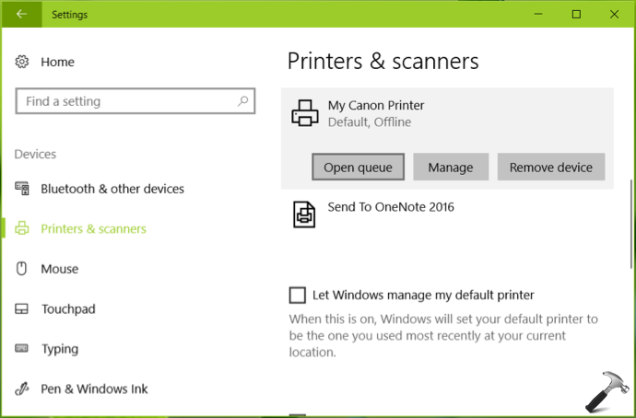The height and width of the screenshot is (418, 636).
Task: Open the Mouse settings page
Action: [59, 269]
